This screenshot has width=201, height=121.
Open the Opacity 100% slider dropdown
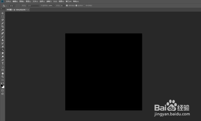coord(54,6)
